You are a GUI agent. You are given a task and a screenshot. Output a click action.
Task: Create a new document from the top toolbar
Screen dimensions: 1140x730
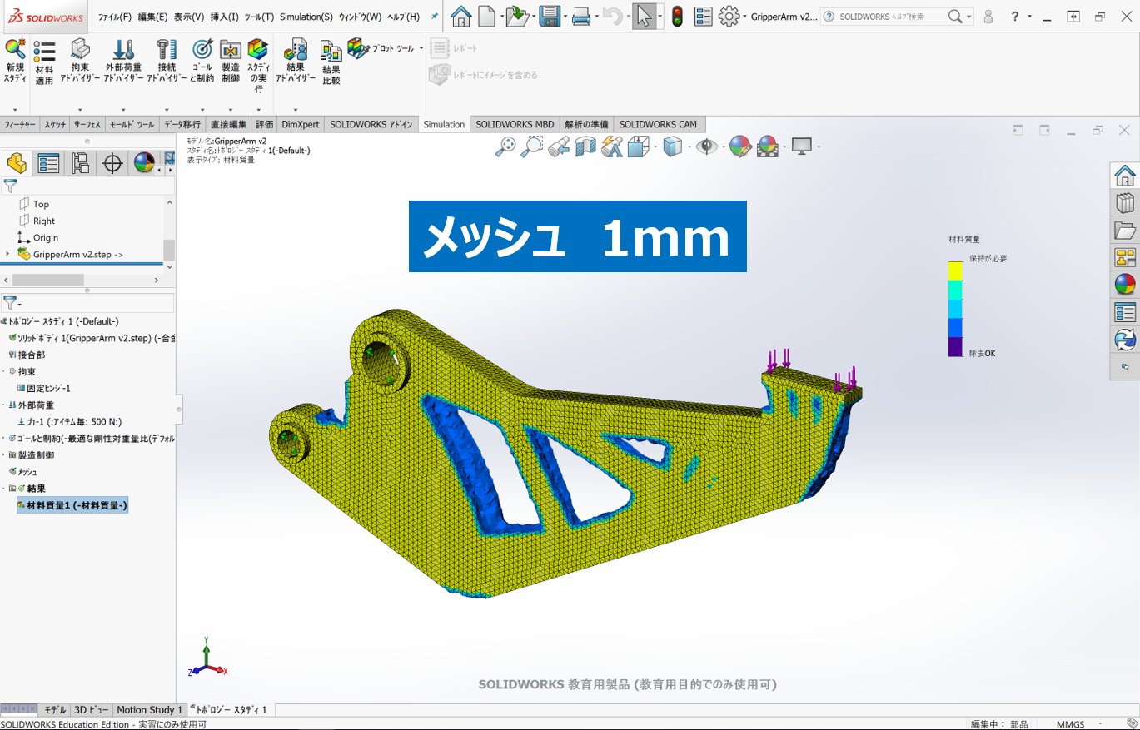486,16
